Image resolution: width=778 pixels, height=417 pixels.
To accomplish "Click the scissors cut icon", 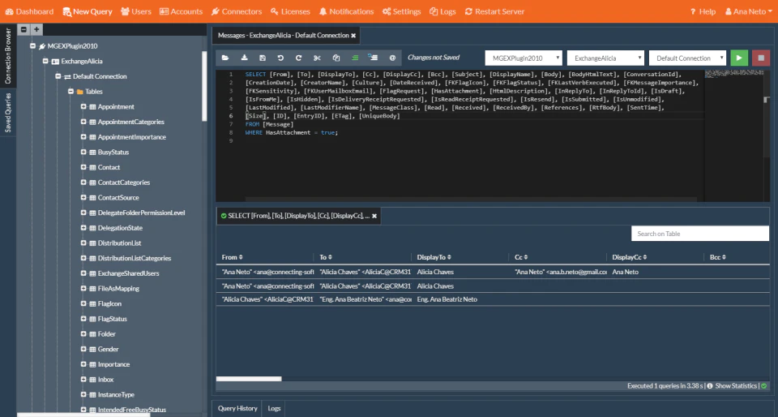I will coord(318,58).
